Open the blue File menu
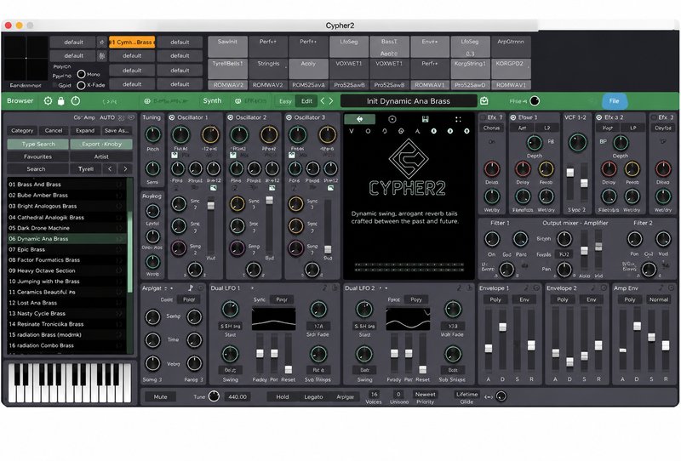681x461 pixels. (x=614, y=101)
